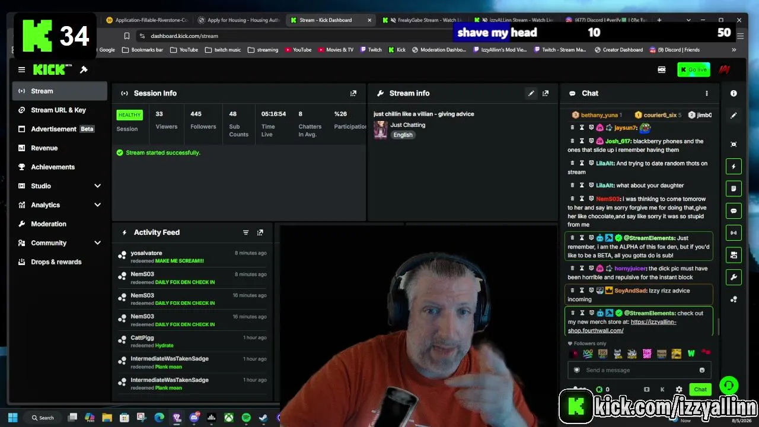Click the focus frame icon in right rail
The image size is (759, 427).
tap(734, 144)
